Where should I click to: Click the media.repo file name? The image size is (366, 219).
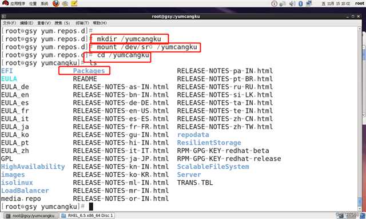tap(21, 198)
